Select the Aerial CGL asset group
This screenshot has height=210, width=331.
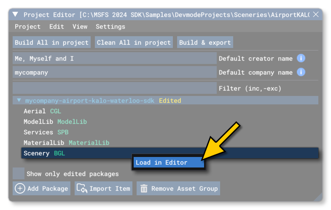pos(42,111)
